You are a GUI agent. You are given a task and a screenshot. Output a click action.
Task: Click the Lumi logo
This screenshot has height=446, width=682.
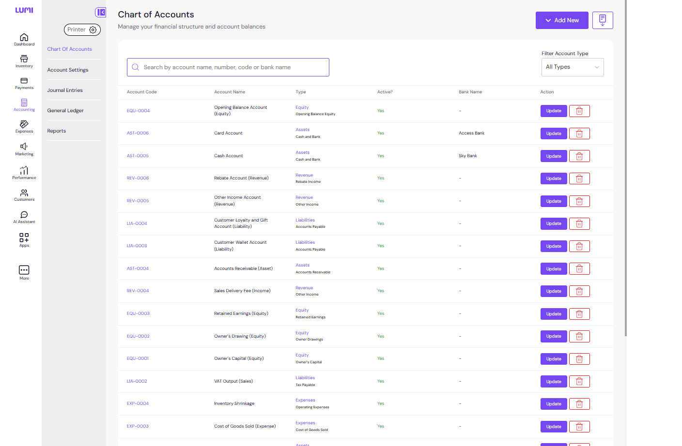coord(24,10)
